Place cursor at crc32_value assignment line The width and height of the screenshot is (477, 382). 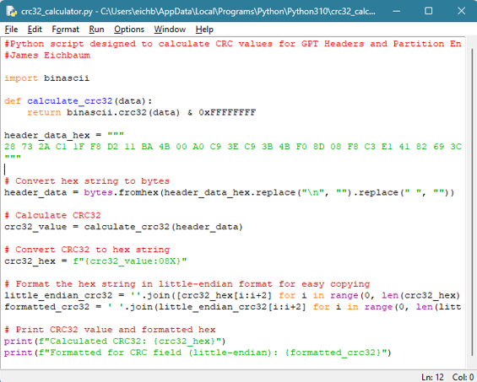click(123, 227)
